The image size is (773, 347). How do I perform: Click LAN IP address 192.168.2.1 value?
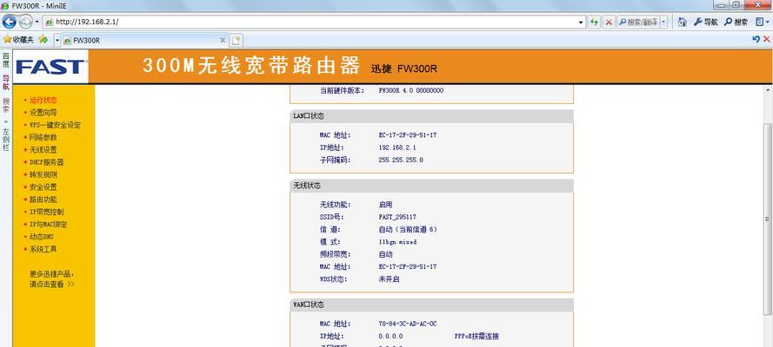[x=397, y=147]
